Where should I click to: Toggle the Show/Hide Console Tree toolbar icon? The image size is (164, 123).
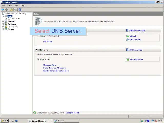point(15,10)
